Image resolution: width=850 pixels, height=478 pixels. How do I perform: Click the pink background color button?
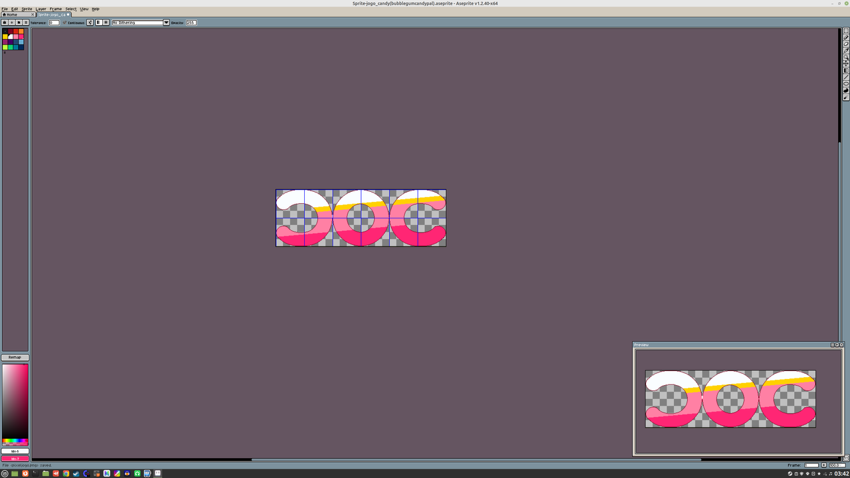[x=15, y=459]
